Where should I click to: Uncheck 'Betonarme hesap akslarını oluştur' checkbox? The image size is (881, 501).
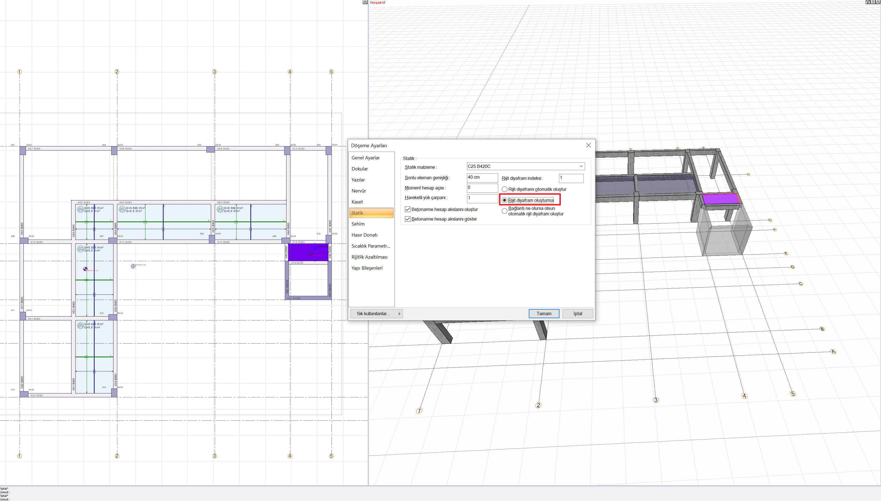408,209
